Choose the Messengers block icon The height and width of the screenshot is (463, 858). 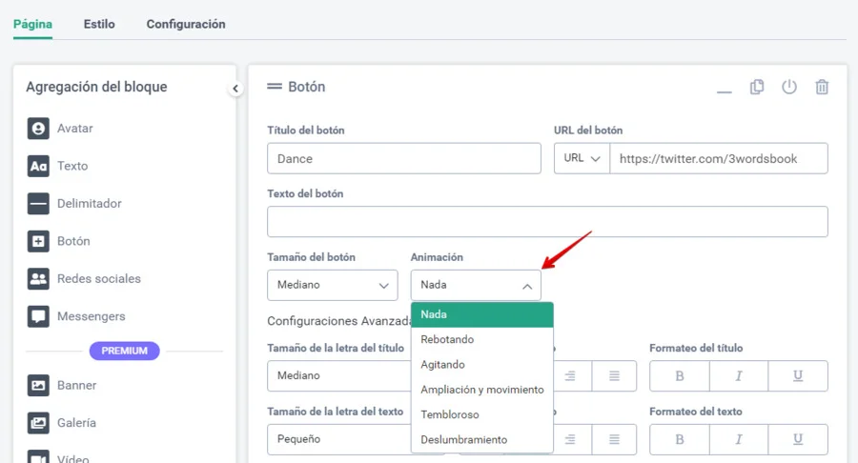38,316
